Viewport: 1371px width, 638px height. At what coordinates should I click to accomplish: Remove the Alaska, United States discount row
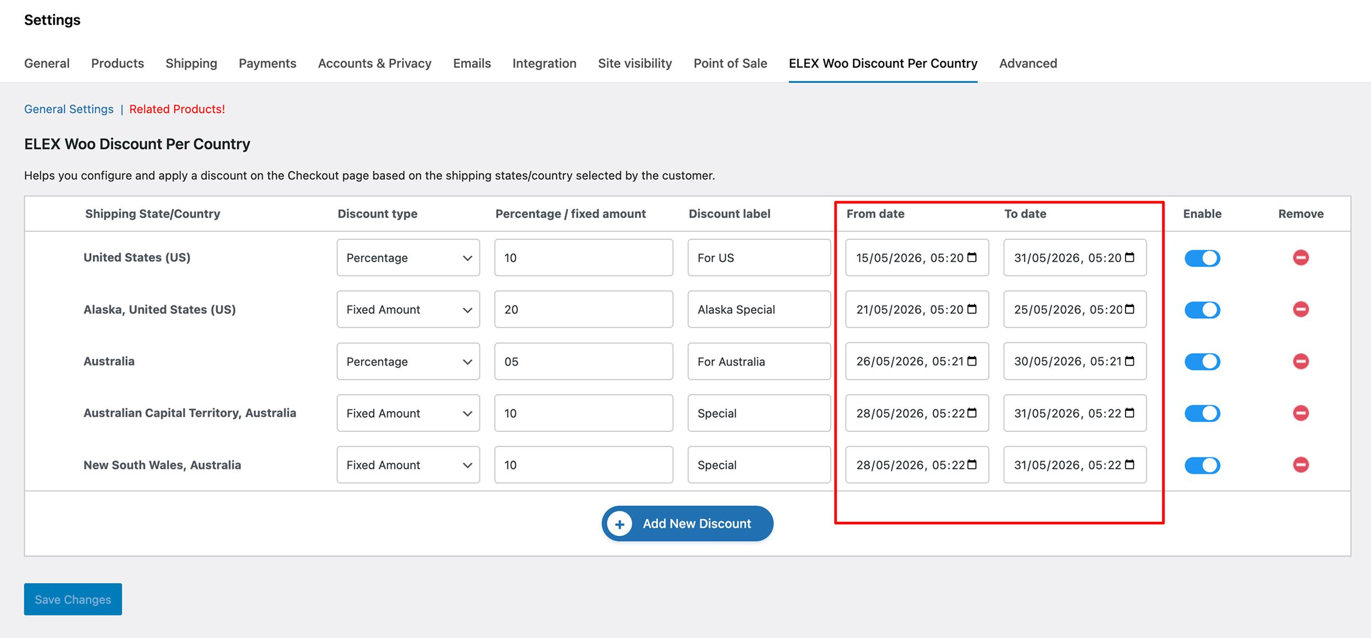(1301, 309)
